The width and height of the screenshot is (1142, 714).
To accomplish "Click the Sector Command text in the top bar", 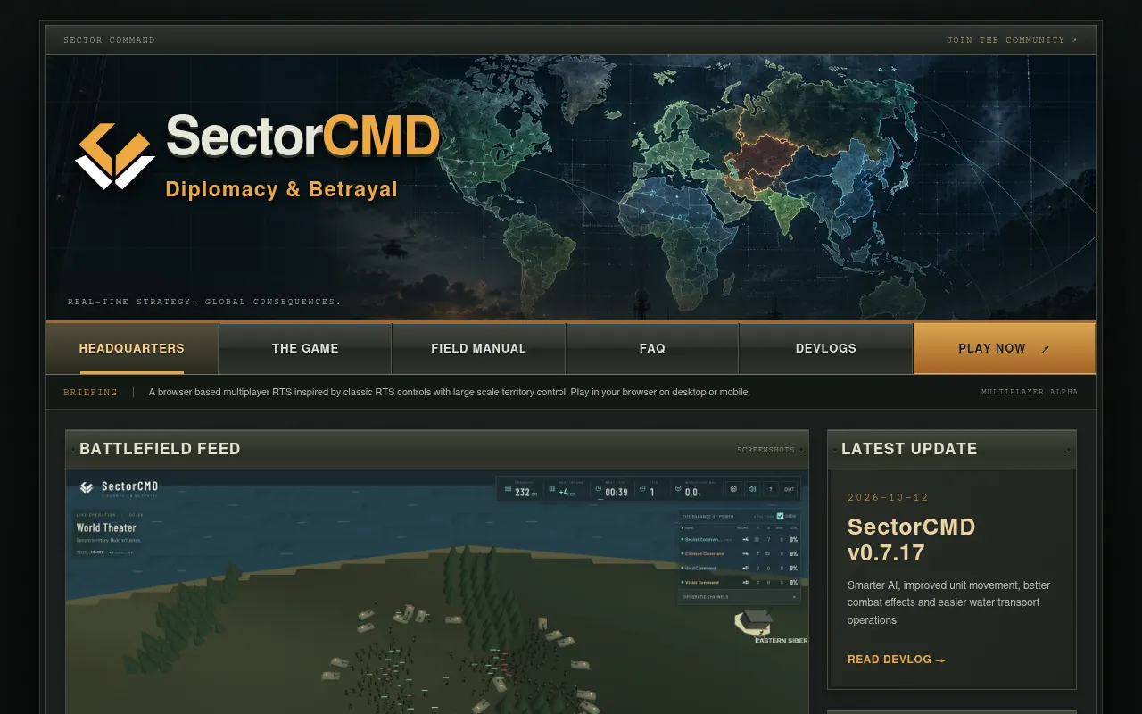I will 109,40.
